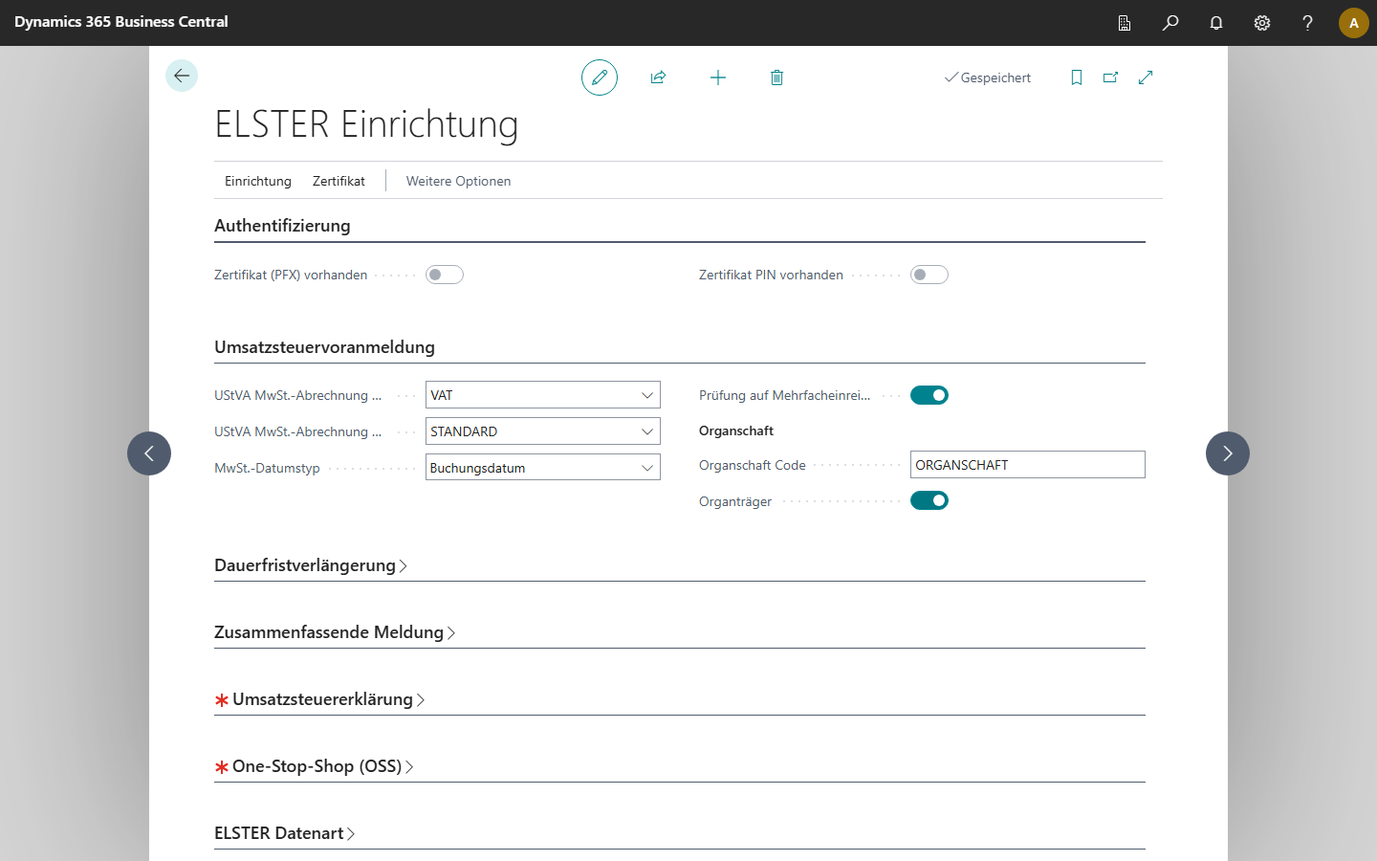Turn off the Organträger switch

click(929, 500)
